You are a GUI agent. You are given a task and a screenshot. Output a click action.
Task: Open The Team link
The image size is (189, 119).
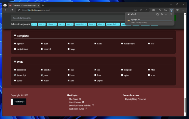pyautogui.click(x=74, y=99)
